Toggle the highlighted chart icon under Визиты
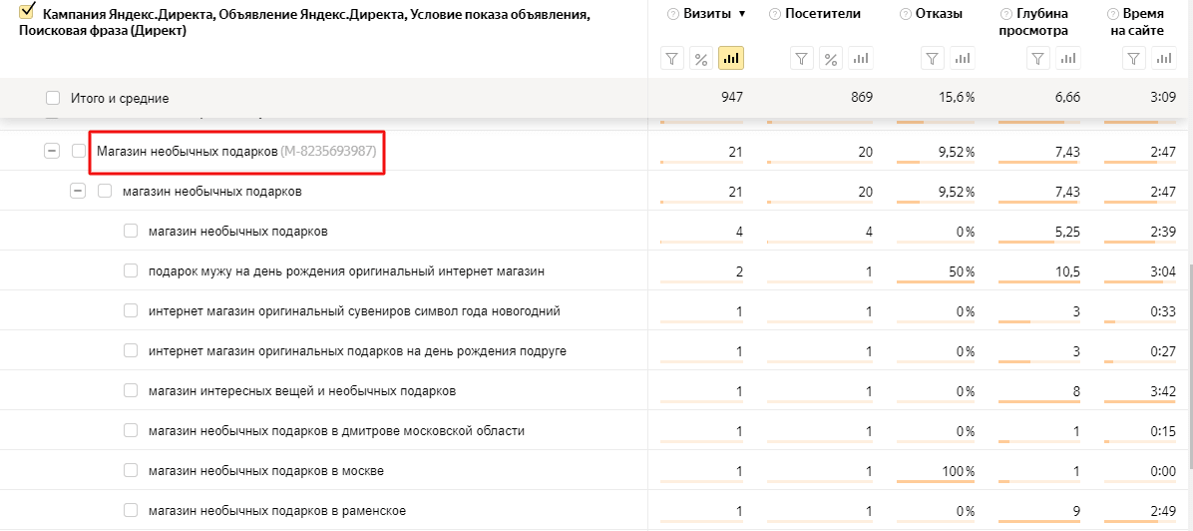Image resolution: width=1193 pixels, height=531 pixels. pos(731,58)
